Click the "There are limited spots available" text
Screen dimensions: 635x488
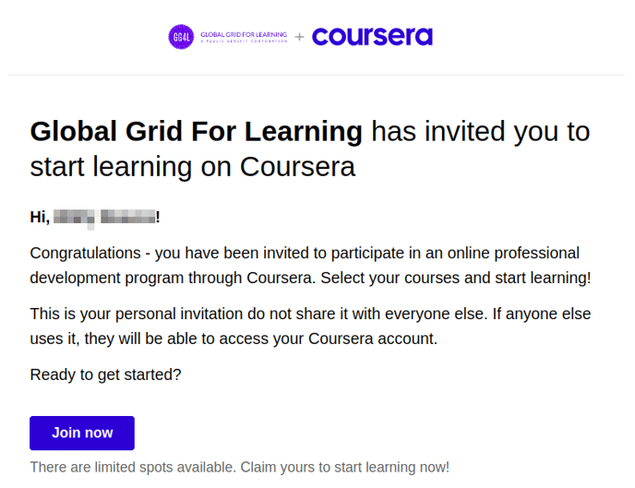[133, 468]
